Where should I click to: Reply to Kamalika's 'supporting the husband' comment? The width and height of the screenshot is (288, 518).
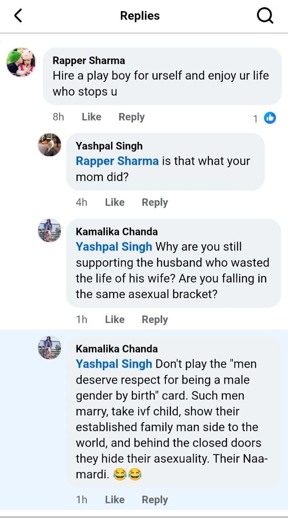point(155,320)
